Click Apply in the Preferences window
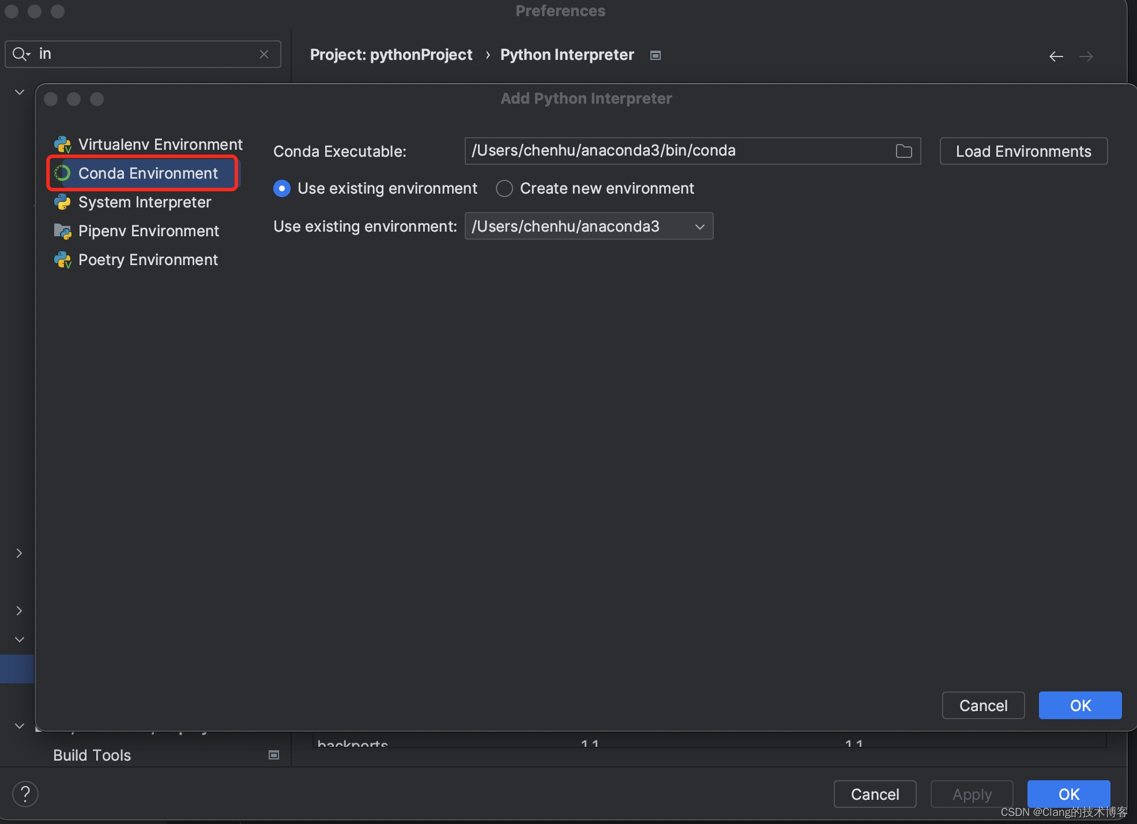This screenshot has height=824, width=1137. click(x=972, y=794)
